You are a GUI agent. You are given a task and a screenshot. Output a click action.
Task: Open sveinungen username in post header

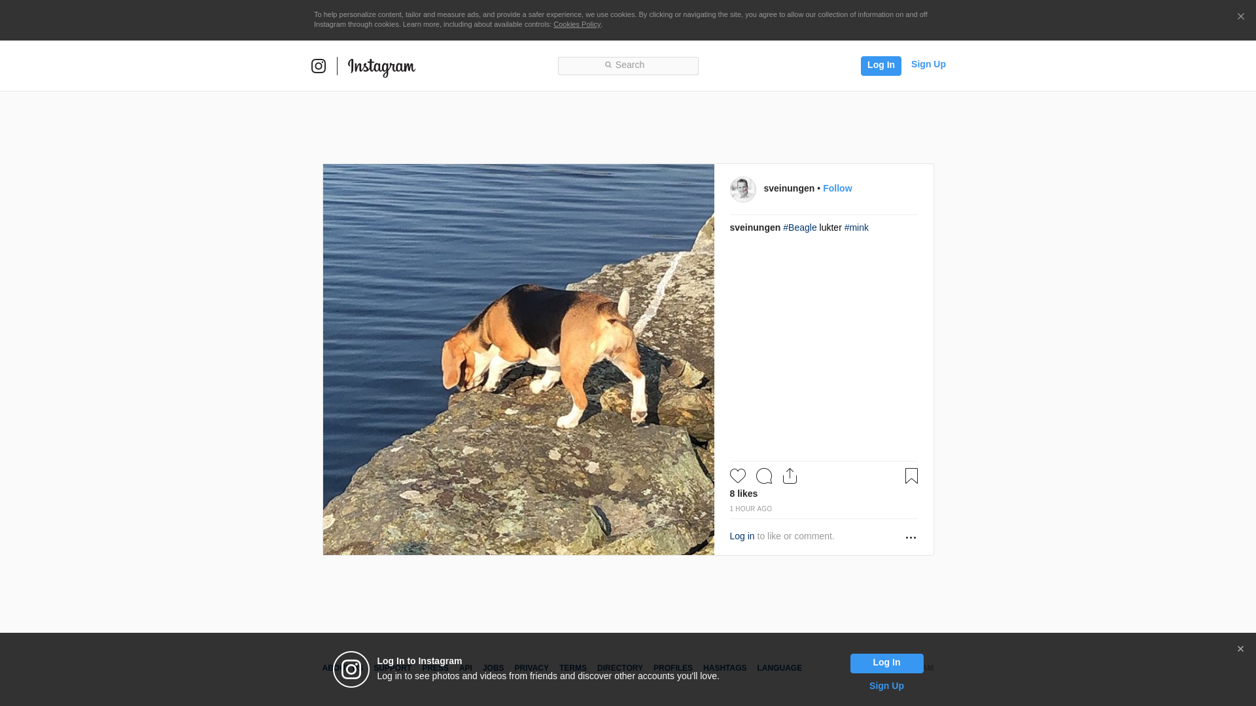point(789,188)
